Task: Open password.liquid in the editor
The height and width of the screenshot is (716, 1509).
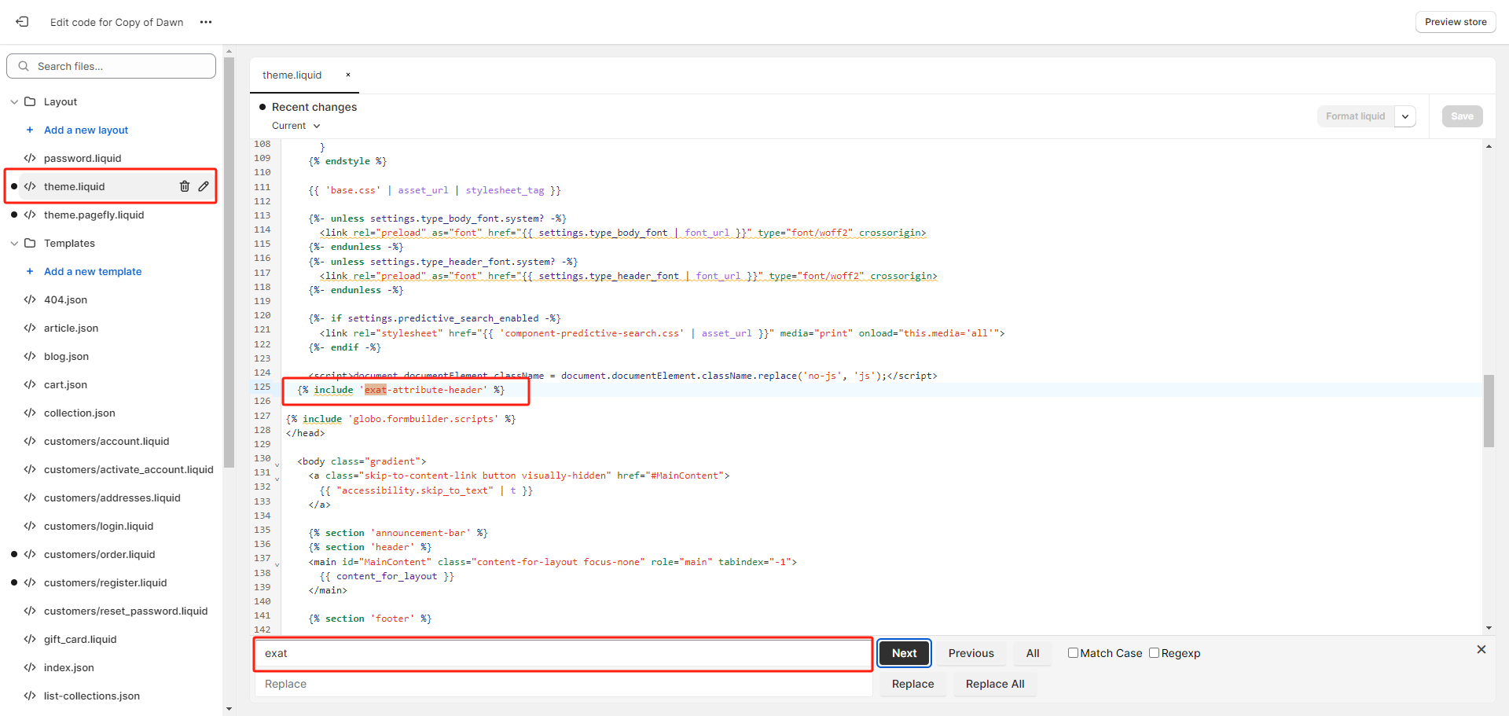Action: click(x=83, y=158)
